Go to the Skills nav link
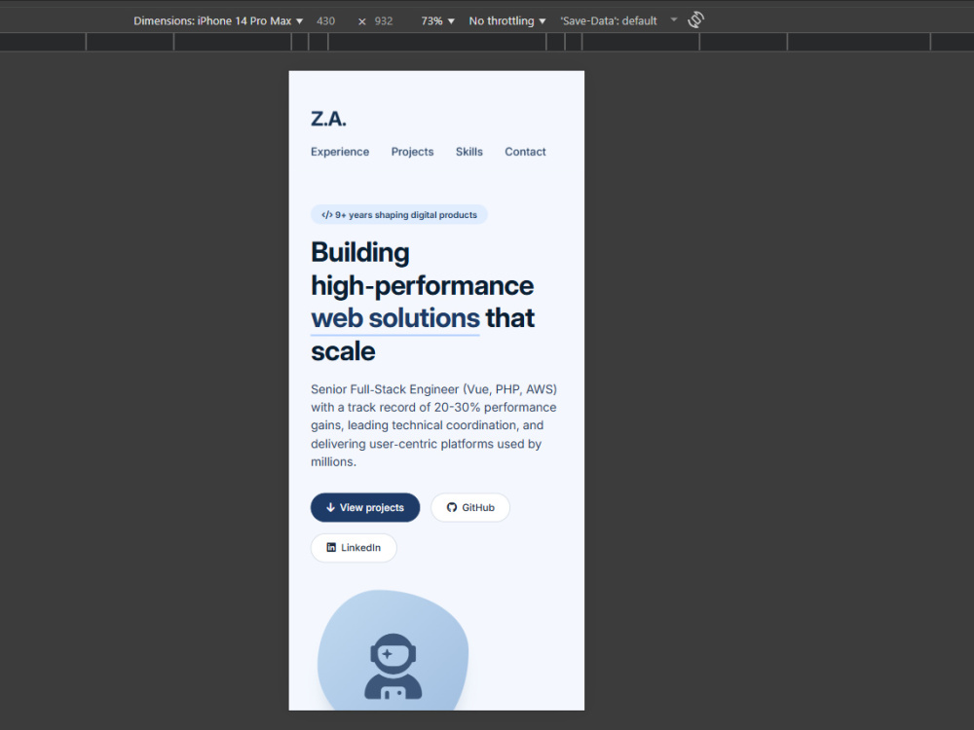 click(x=469, y=152)
